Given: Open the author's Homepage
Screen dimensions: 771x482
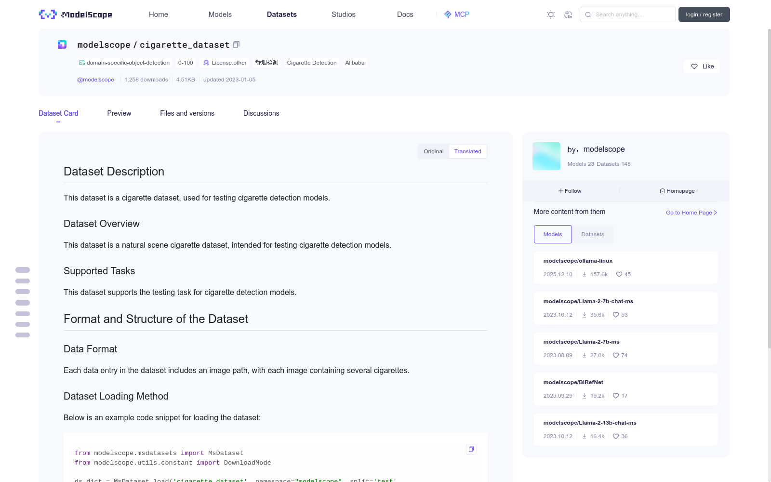Looking at the screenshot, I should 677,191.
